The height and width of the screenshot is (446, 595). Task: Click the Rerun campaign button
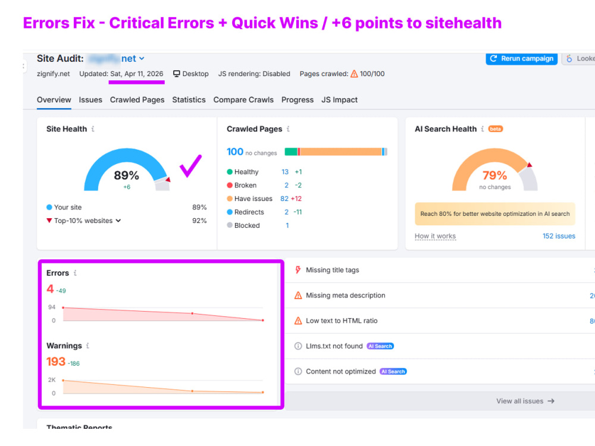pos(521,59)
